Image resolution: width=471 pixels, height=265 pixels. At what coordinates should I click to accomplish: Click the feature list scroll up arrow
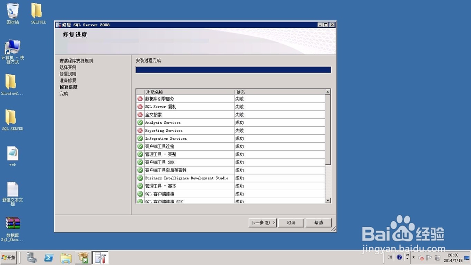tap(328, 92)
